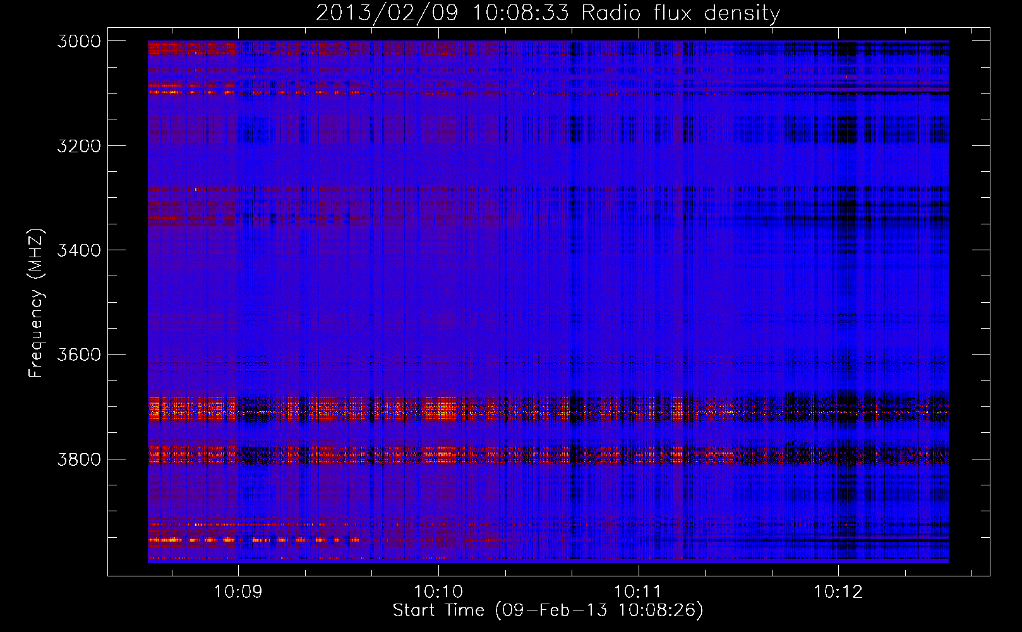Click the red emission band just below 3800 MHz

tap(548, 454)
